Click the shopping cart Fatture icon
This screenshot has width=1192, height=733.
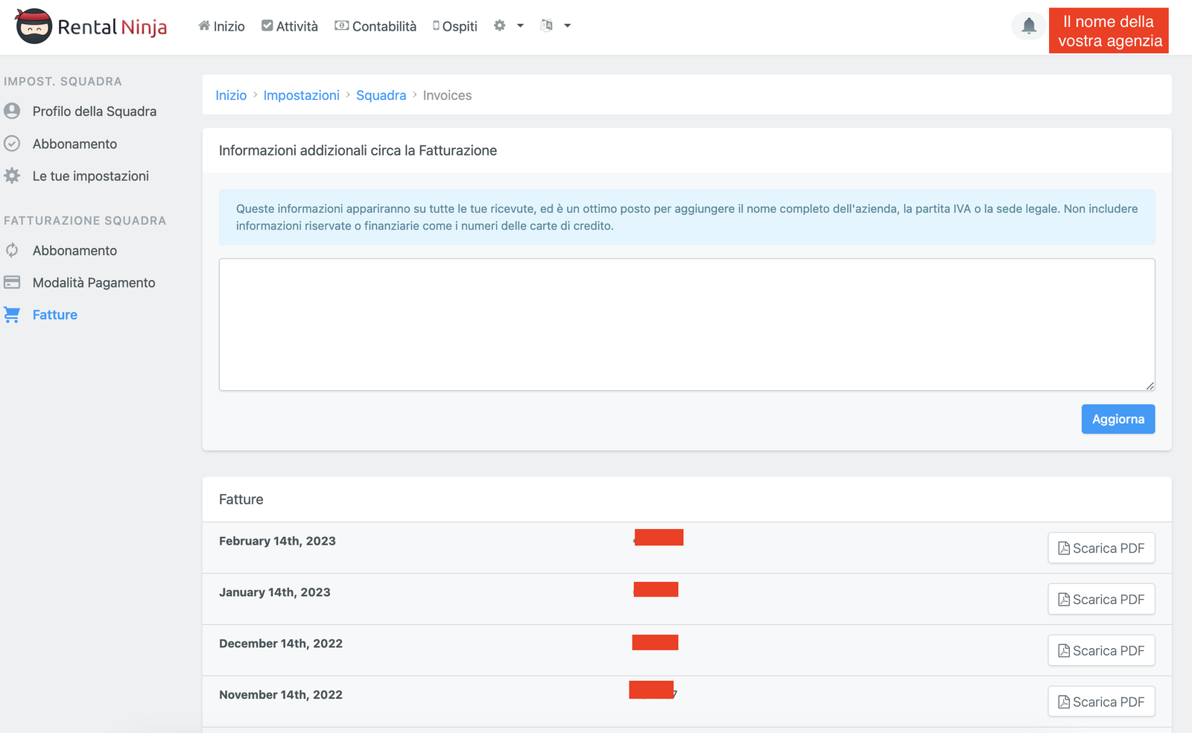coord(12,315)
